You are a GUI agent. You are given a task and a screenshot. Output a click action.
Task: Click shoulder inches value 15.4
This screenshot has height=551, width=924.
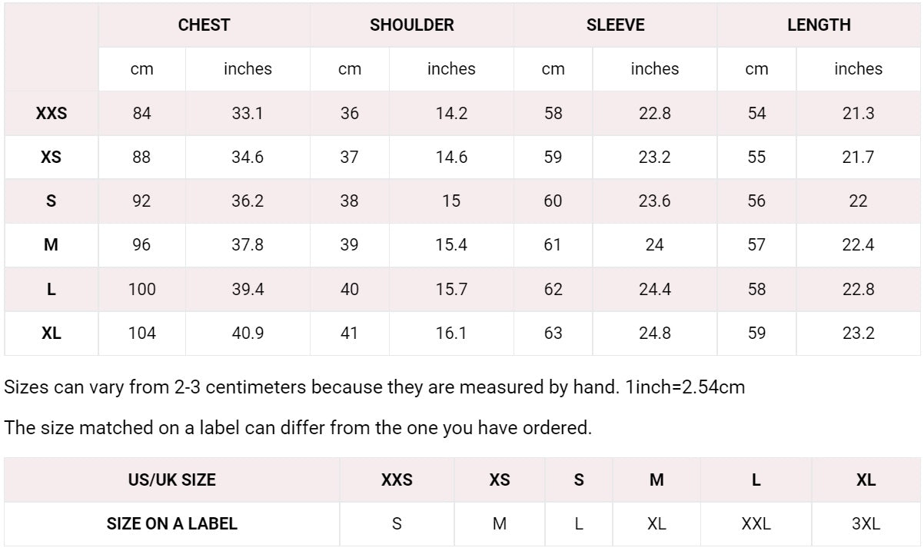pos(451,245)
